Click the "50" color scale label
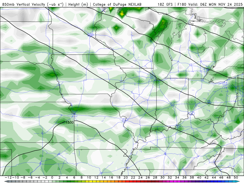The image size is (244, 183). point(236,178)
